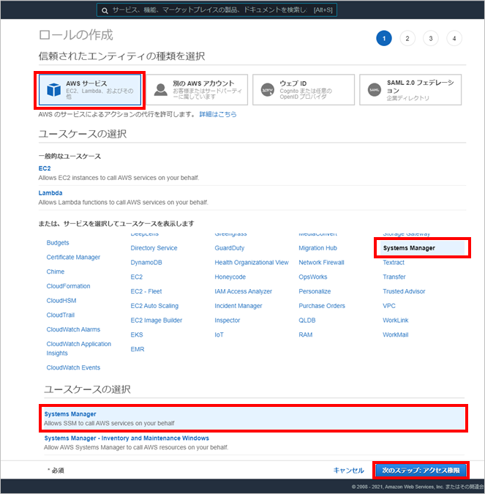Viewport: 485px width, 494px height.
Task: Select the GuardDuty service
Action: pos(230,248)
